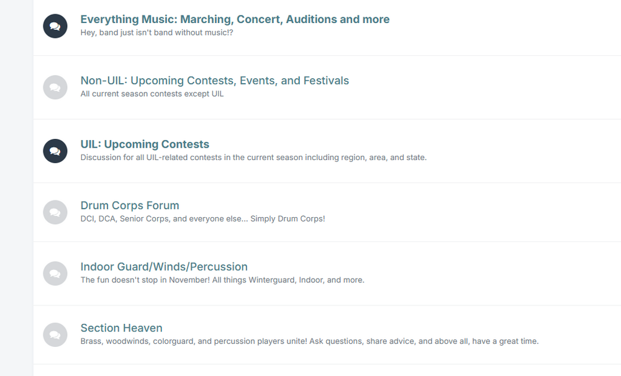Image resolution: width=621 pixels, height=376 pixels.
Task: Click the gray speech bubble icon beside Non-UIL forum
Action: pyautogui.click(x=55, y=87)
